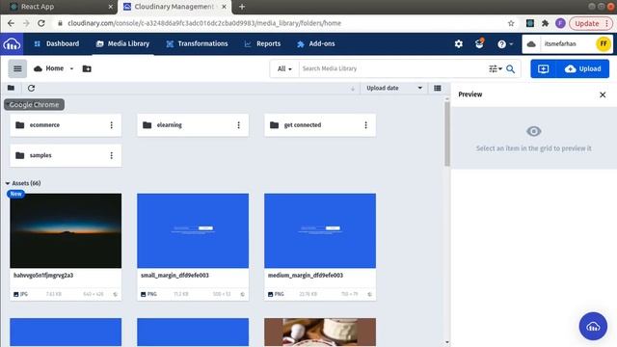Switch to list view icon
The height and width of the screenshot is (347, 617).
coord(437,88)
